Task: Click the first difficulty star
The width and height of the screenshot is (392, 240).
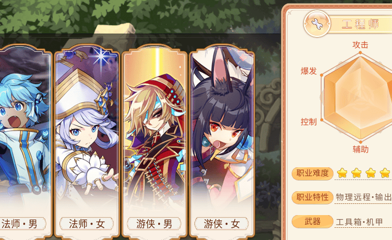Action: pos(342,173)
